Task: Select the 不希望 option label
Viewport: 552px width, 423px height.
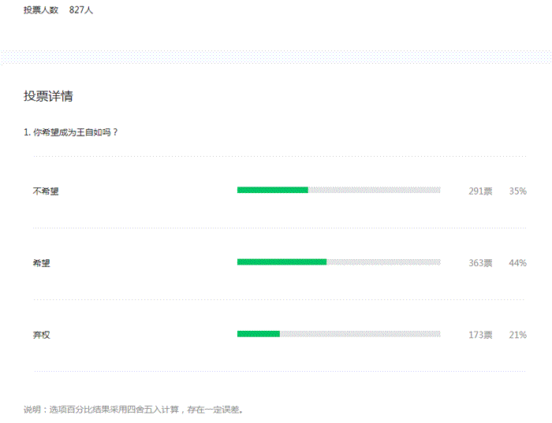Action: point(45,191)
